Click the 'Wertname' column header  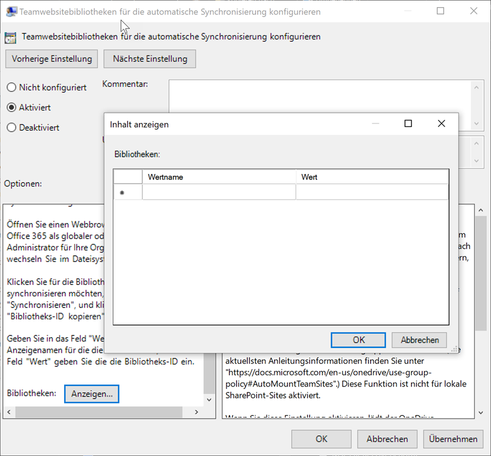tap(218, 177)
